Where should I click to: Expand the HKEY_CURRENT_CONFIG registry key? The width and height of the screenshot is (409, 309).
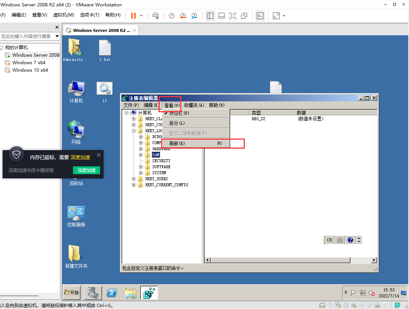pyautogui.click(x=133, y=185)
